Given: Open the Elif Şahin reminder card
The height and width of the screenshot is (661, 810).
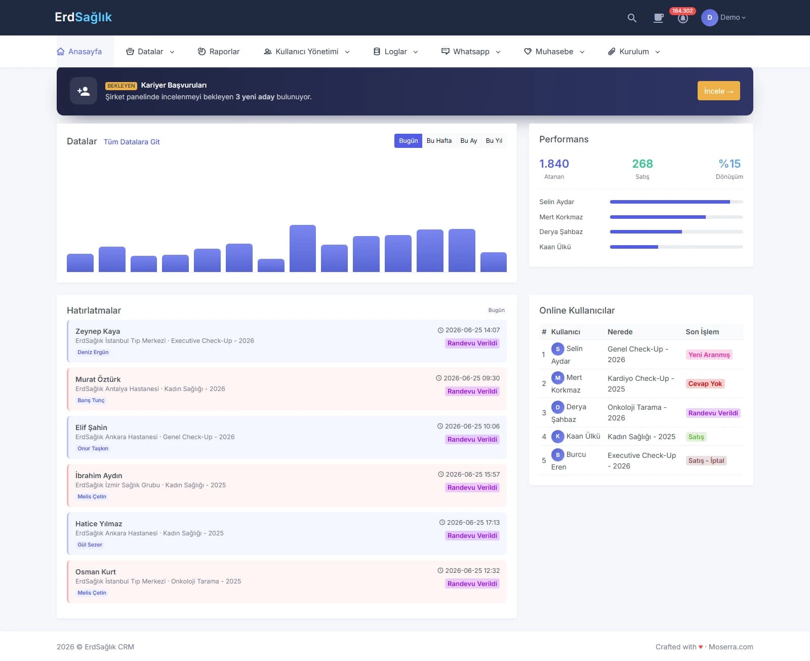Looking at the screenshot, I should 287,438.
